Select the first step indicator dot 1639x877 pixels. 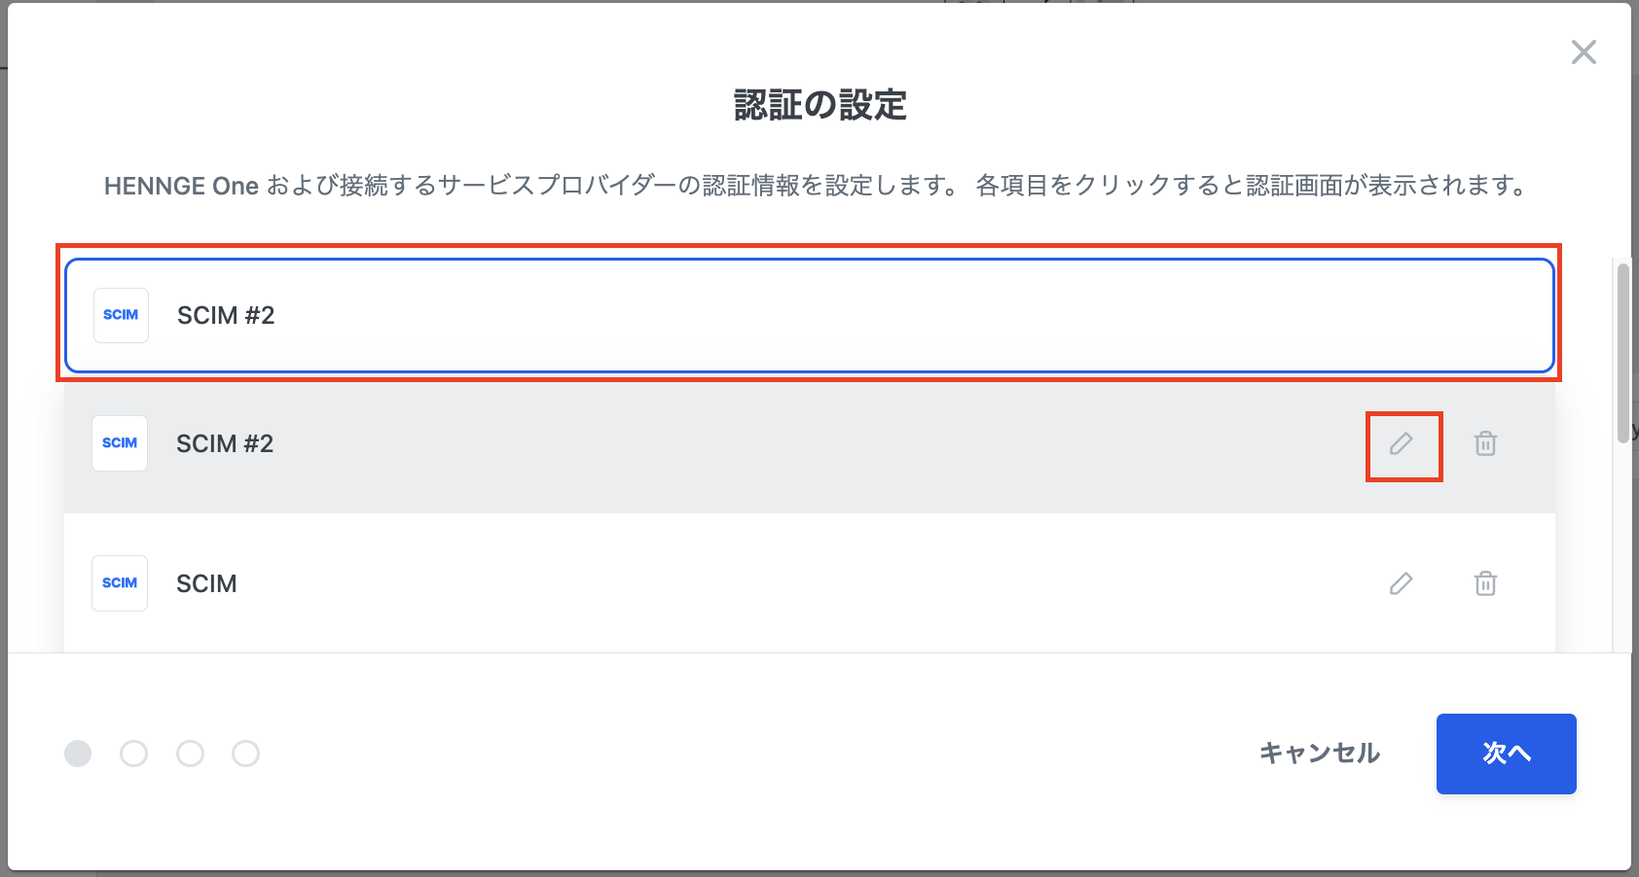(x=78, y=754)
